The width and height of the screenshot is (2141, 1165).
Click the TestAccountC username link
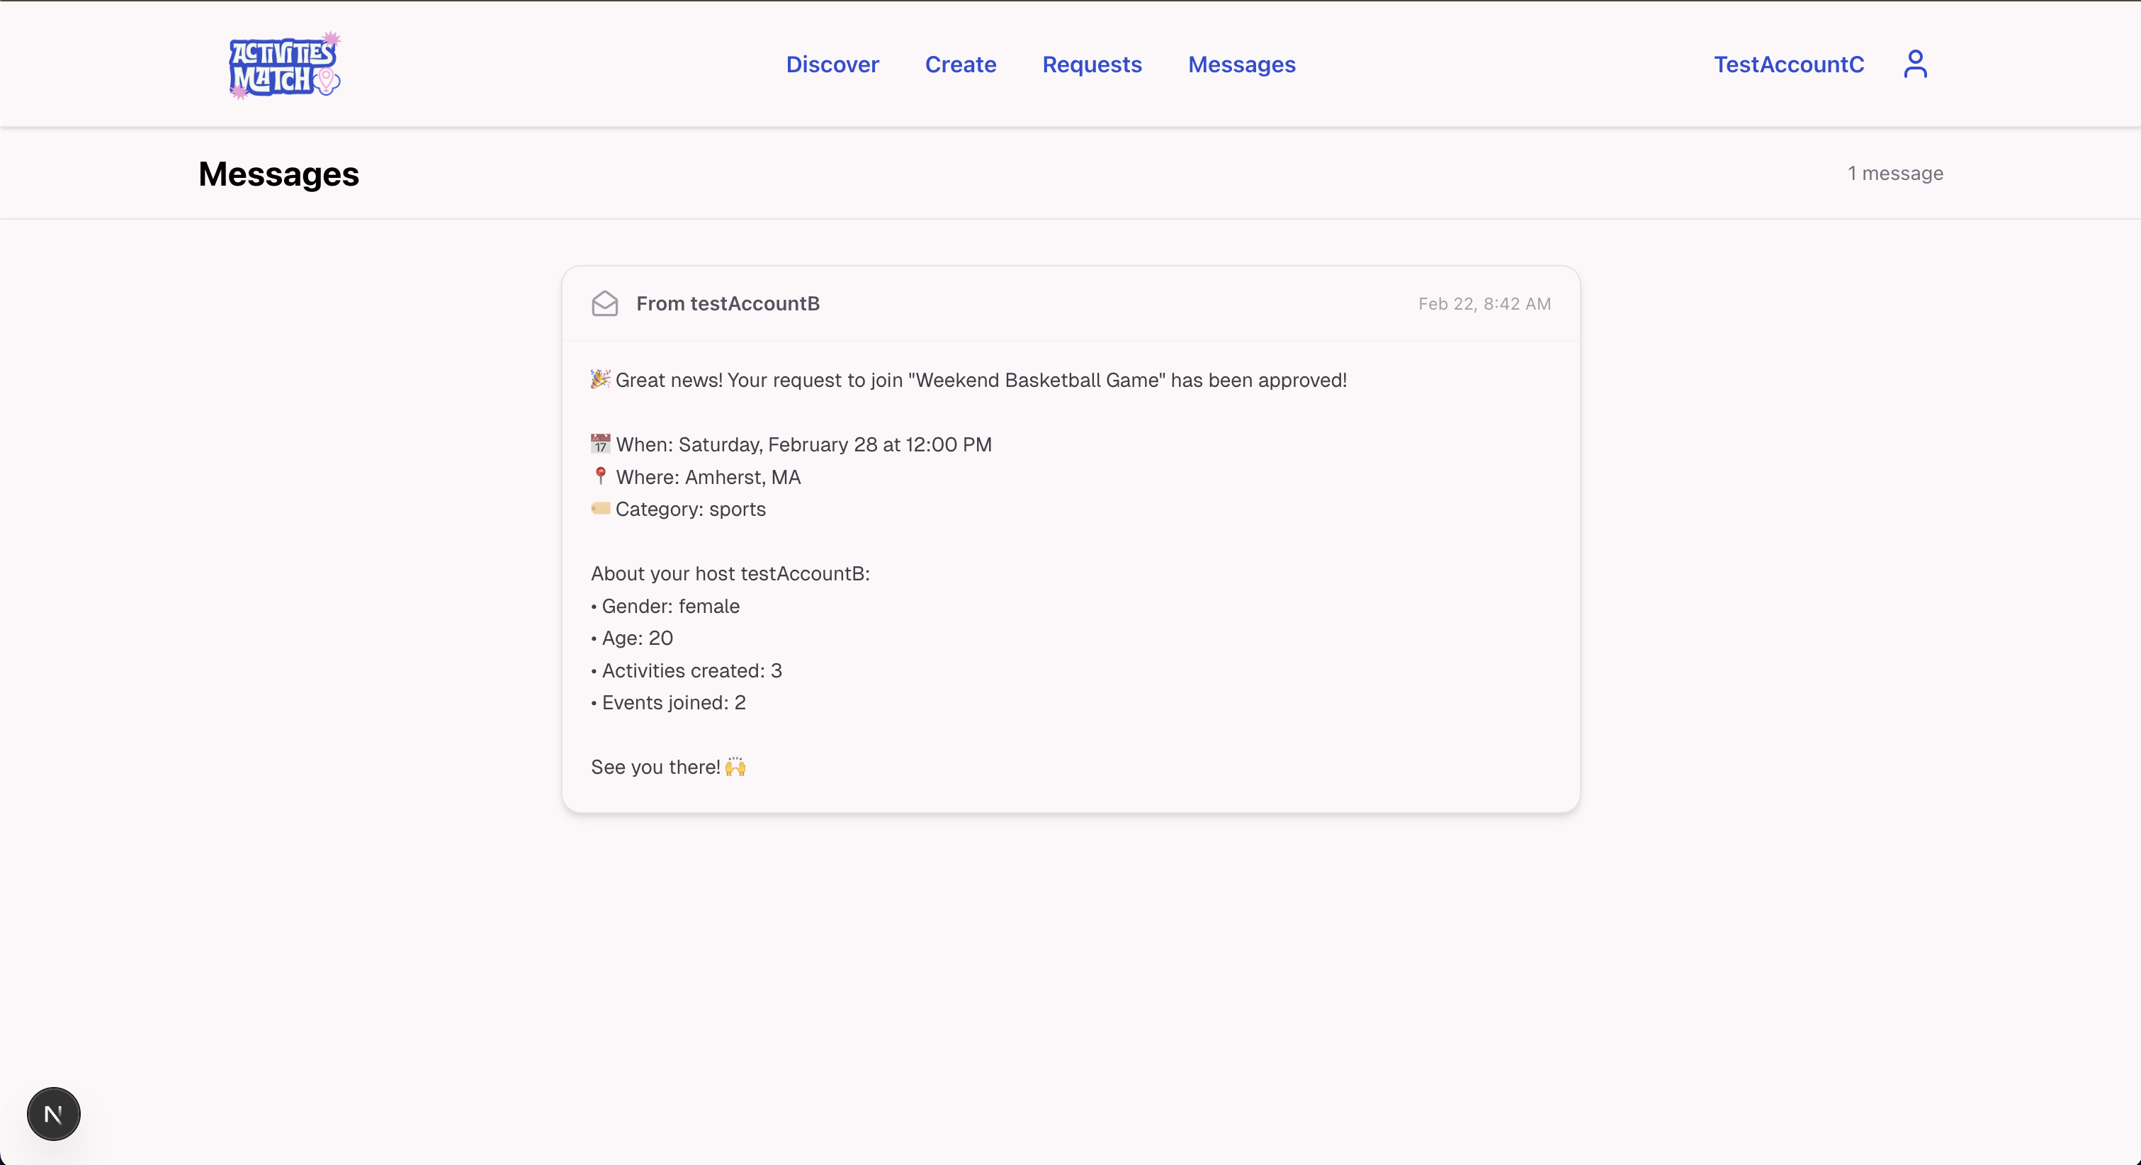pyautogui.click(x=1789, y=65)
